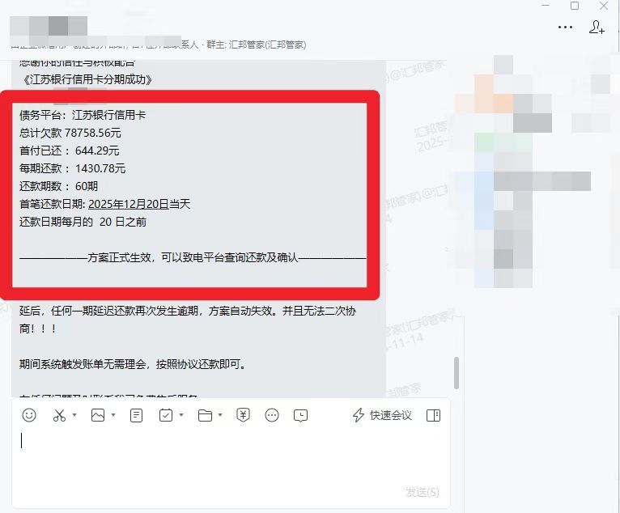Screen dimensions: 620x513
Task: Open message history clock icon
Action: pyautogui.click(x=300, y=415)
